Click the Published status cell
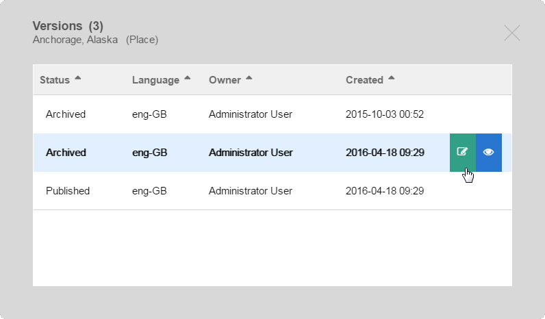Image resolution: width=545 pixels, height=319 pixels. pos(68,191)
